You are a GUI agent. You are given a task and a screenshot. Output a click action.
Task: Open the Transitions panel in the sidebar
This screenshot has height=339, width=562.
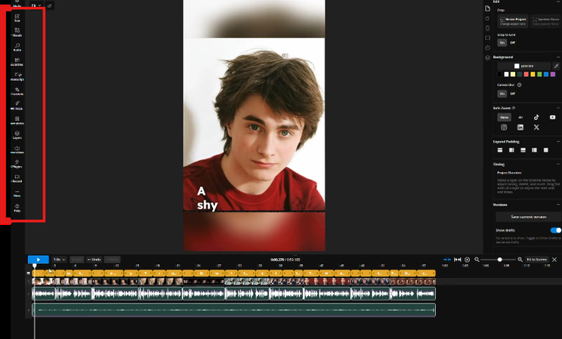pos(17,149)
